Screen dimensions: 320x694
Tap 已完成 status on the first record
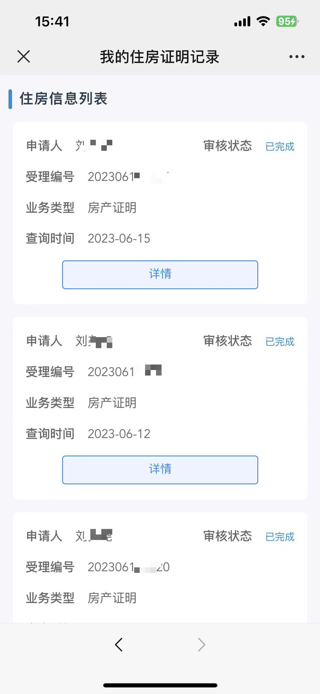(280, 146)
